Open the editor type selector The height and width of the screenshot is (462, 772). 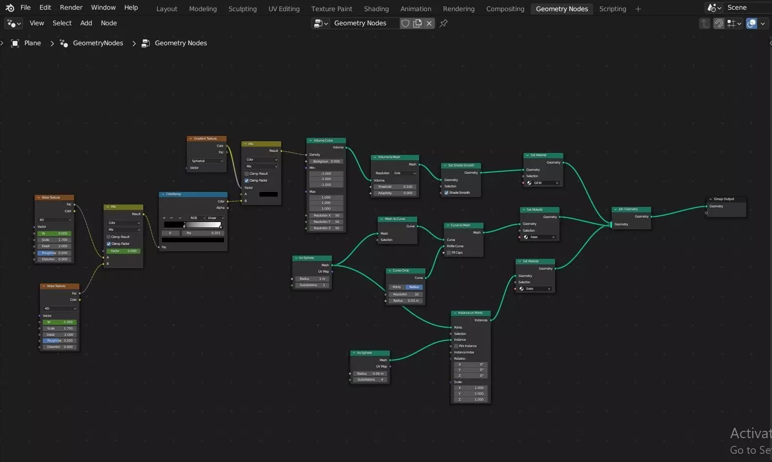[14, 23]
